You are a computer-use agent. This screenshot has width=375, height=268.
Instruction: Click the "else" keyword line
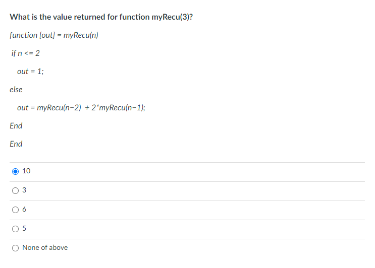(x=16, y=90)
